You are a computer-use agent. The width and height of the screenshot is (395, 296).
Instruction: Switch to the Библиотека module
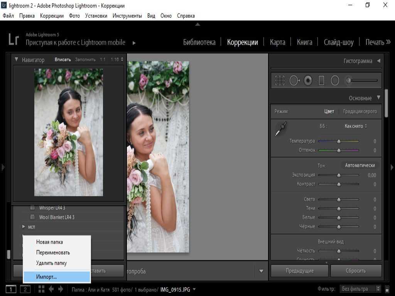(x=199, y=42)
